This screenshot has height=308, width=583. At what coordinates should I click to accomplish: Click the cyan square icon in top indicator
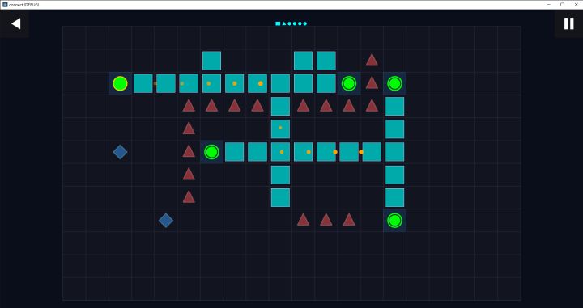pyautogui.click(x=278, y=23)
